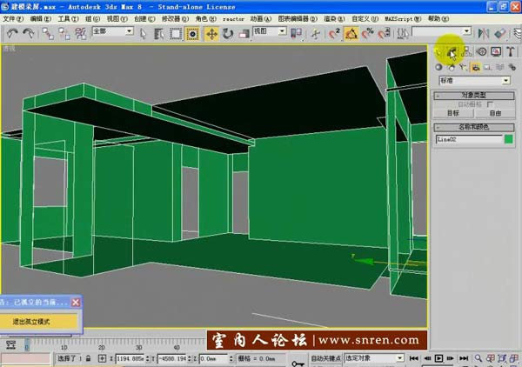522x367 pixels.
Task: Open the 组 (Group) menu
Action: pos(92,19)
